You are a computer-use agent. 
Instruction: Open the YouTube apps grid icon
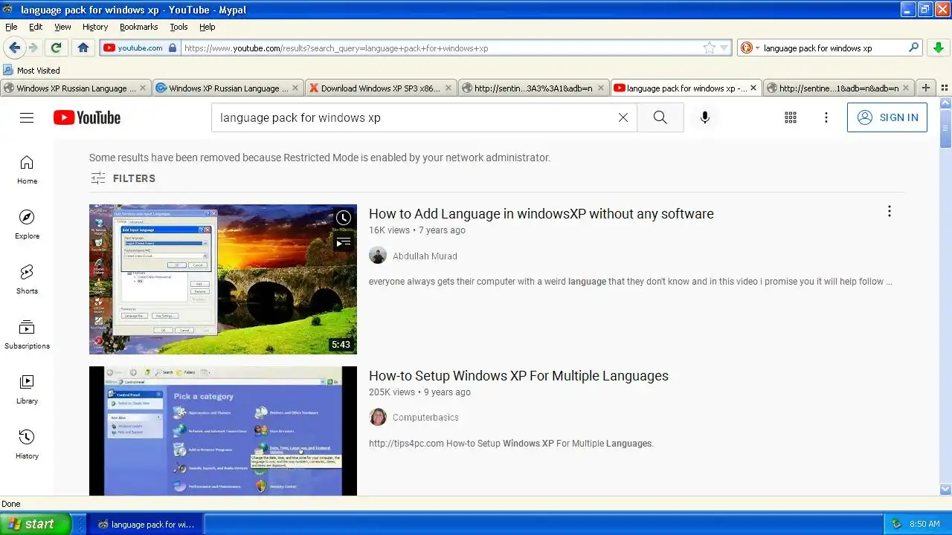coord(791,117)
